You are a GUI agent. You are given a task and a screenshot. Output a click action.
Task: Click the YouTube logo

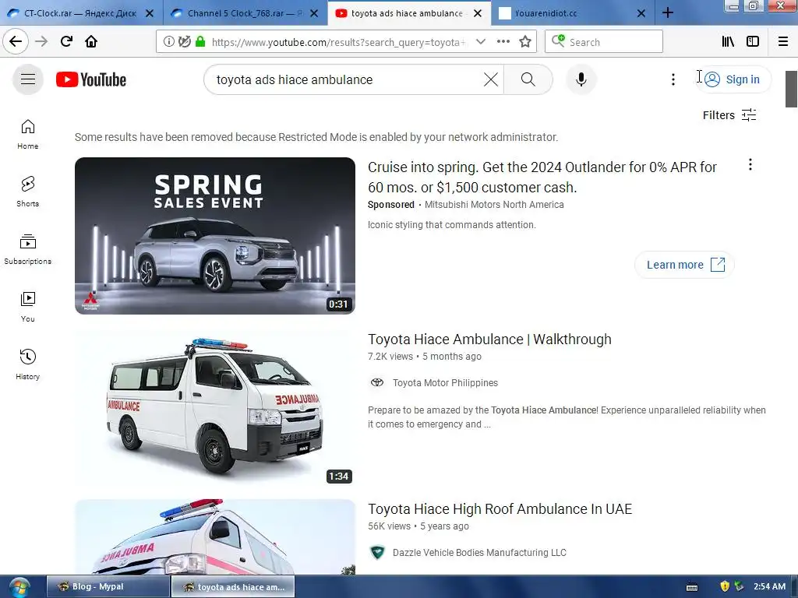(x=91, y=80)
